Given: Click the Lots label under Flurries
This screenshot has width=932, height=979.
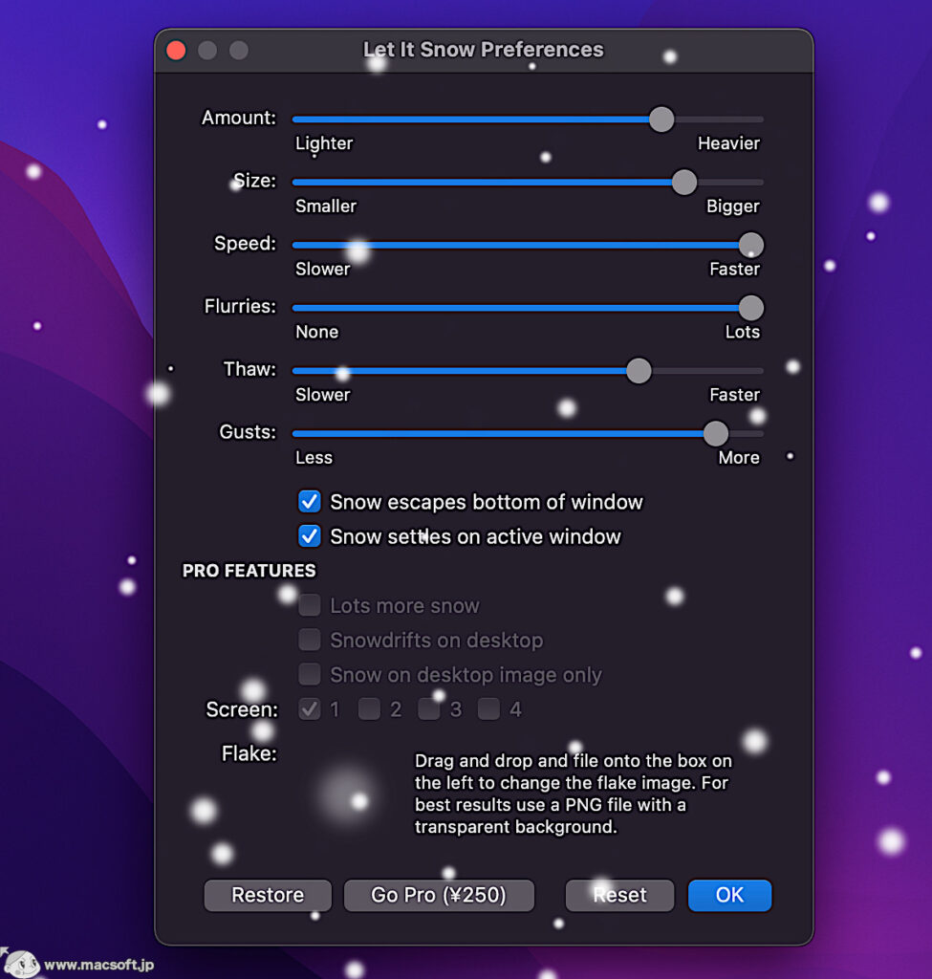Looking at the screenshot, I should click(x=742, y=332).
